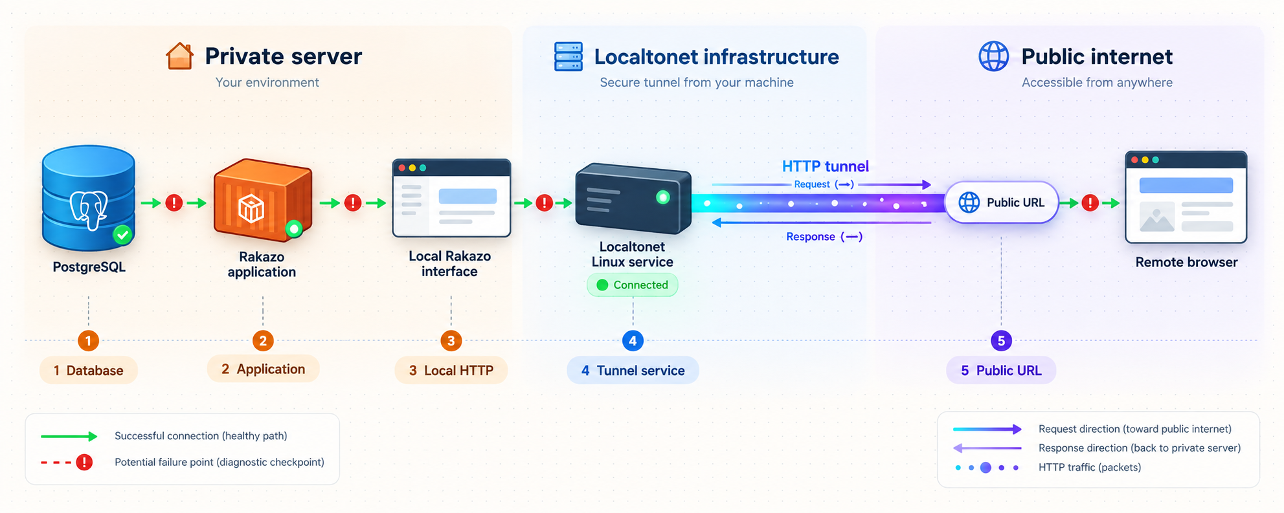1284x513 pixels.
Task: Click the Localtonet infrastructure heading
Action: (x=716, y=57)
